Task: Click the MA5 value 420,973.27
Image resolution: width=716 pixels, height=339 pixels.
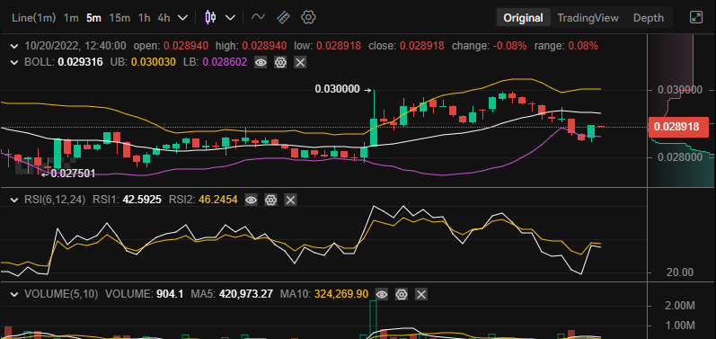Action: pos(246,294)
